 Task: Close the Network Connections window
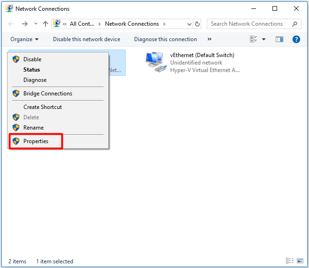click(x=296, y=8)
